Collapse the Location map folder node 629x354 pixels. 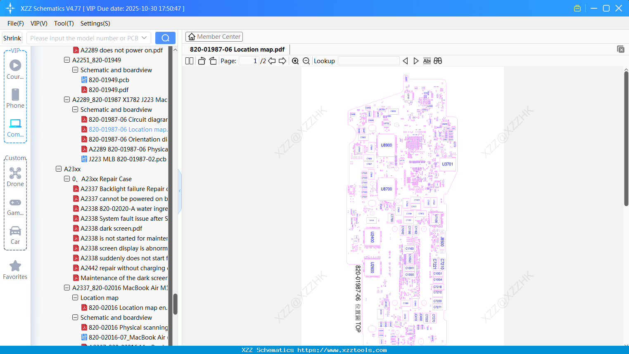[x=75, y=298]
